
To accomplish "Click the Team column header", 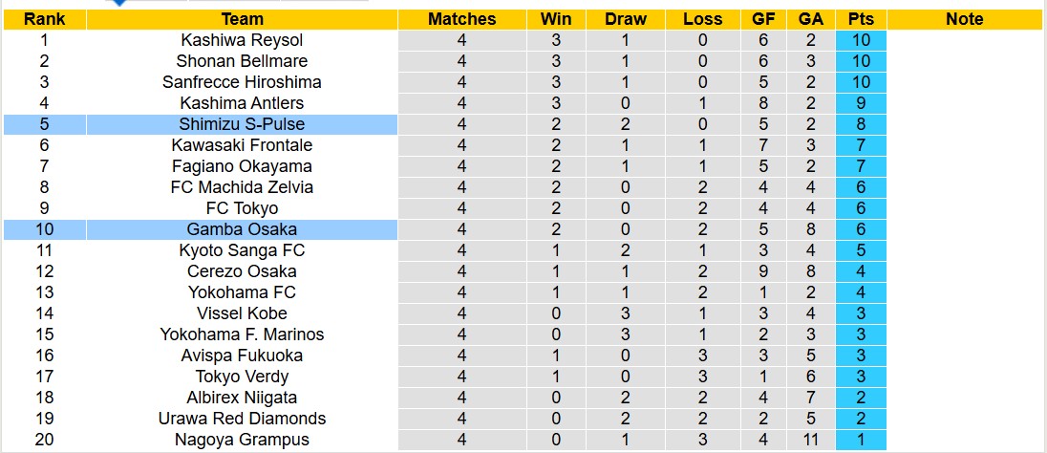I will coord(242,19).
